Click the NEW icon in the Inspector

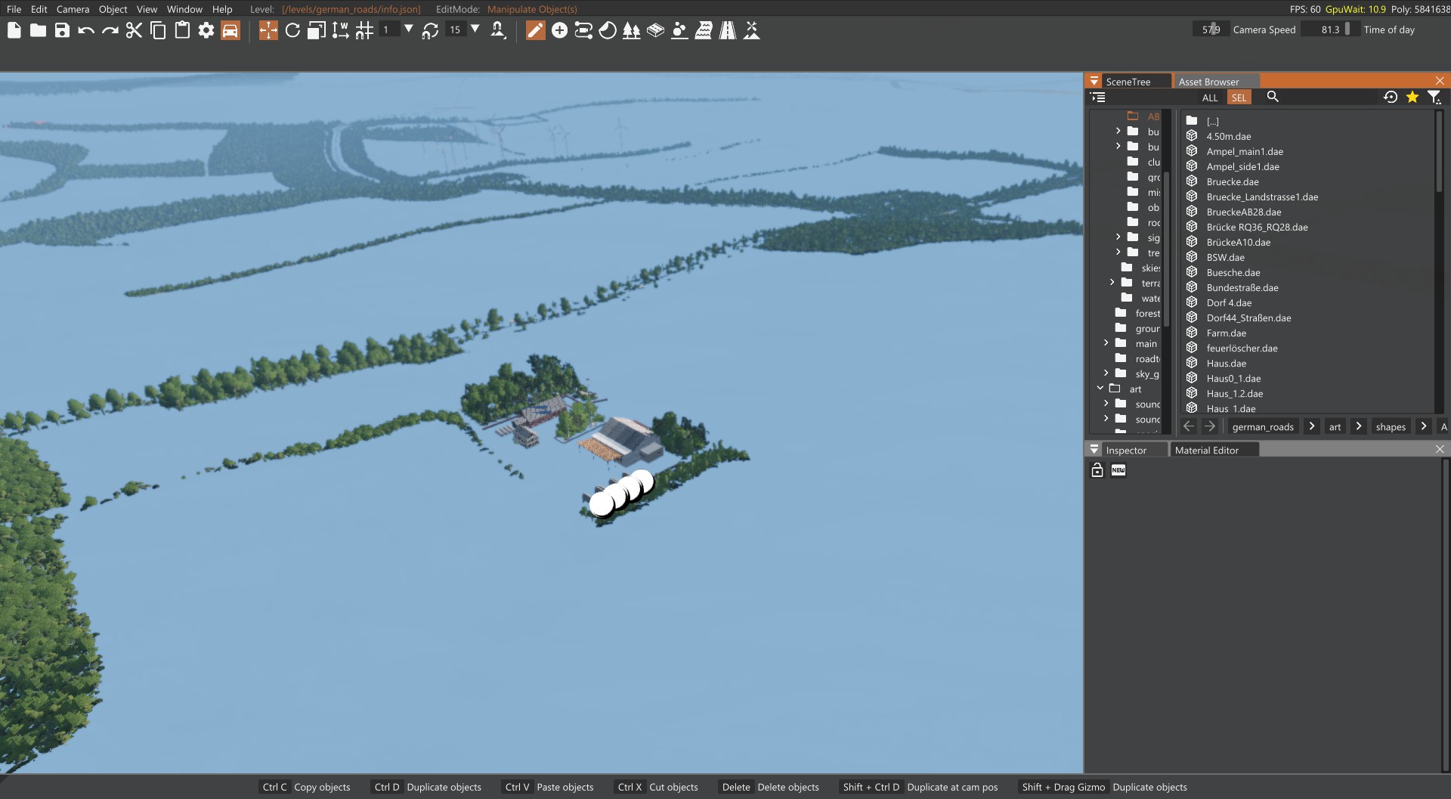(x=1118, y=470)
